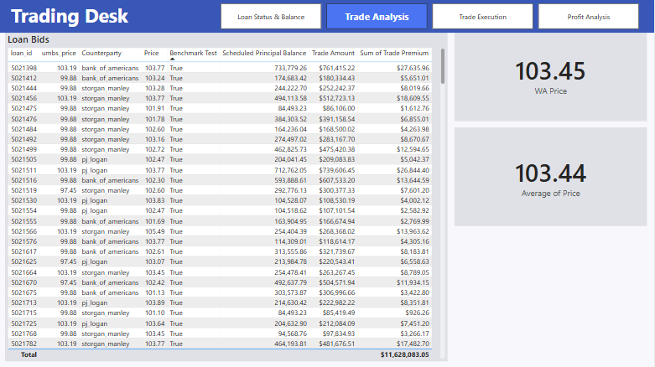Screen dimensions: 655x367
Task: Click trade amount $86,106.00
Action: point(338,108)
